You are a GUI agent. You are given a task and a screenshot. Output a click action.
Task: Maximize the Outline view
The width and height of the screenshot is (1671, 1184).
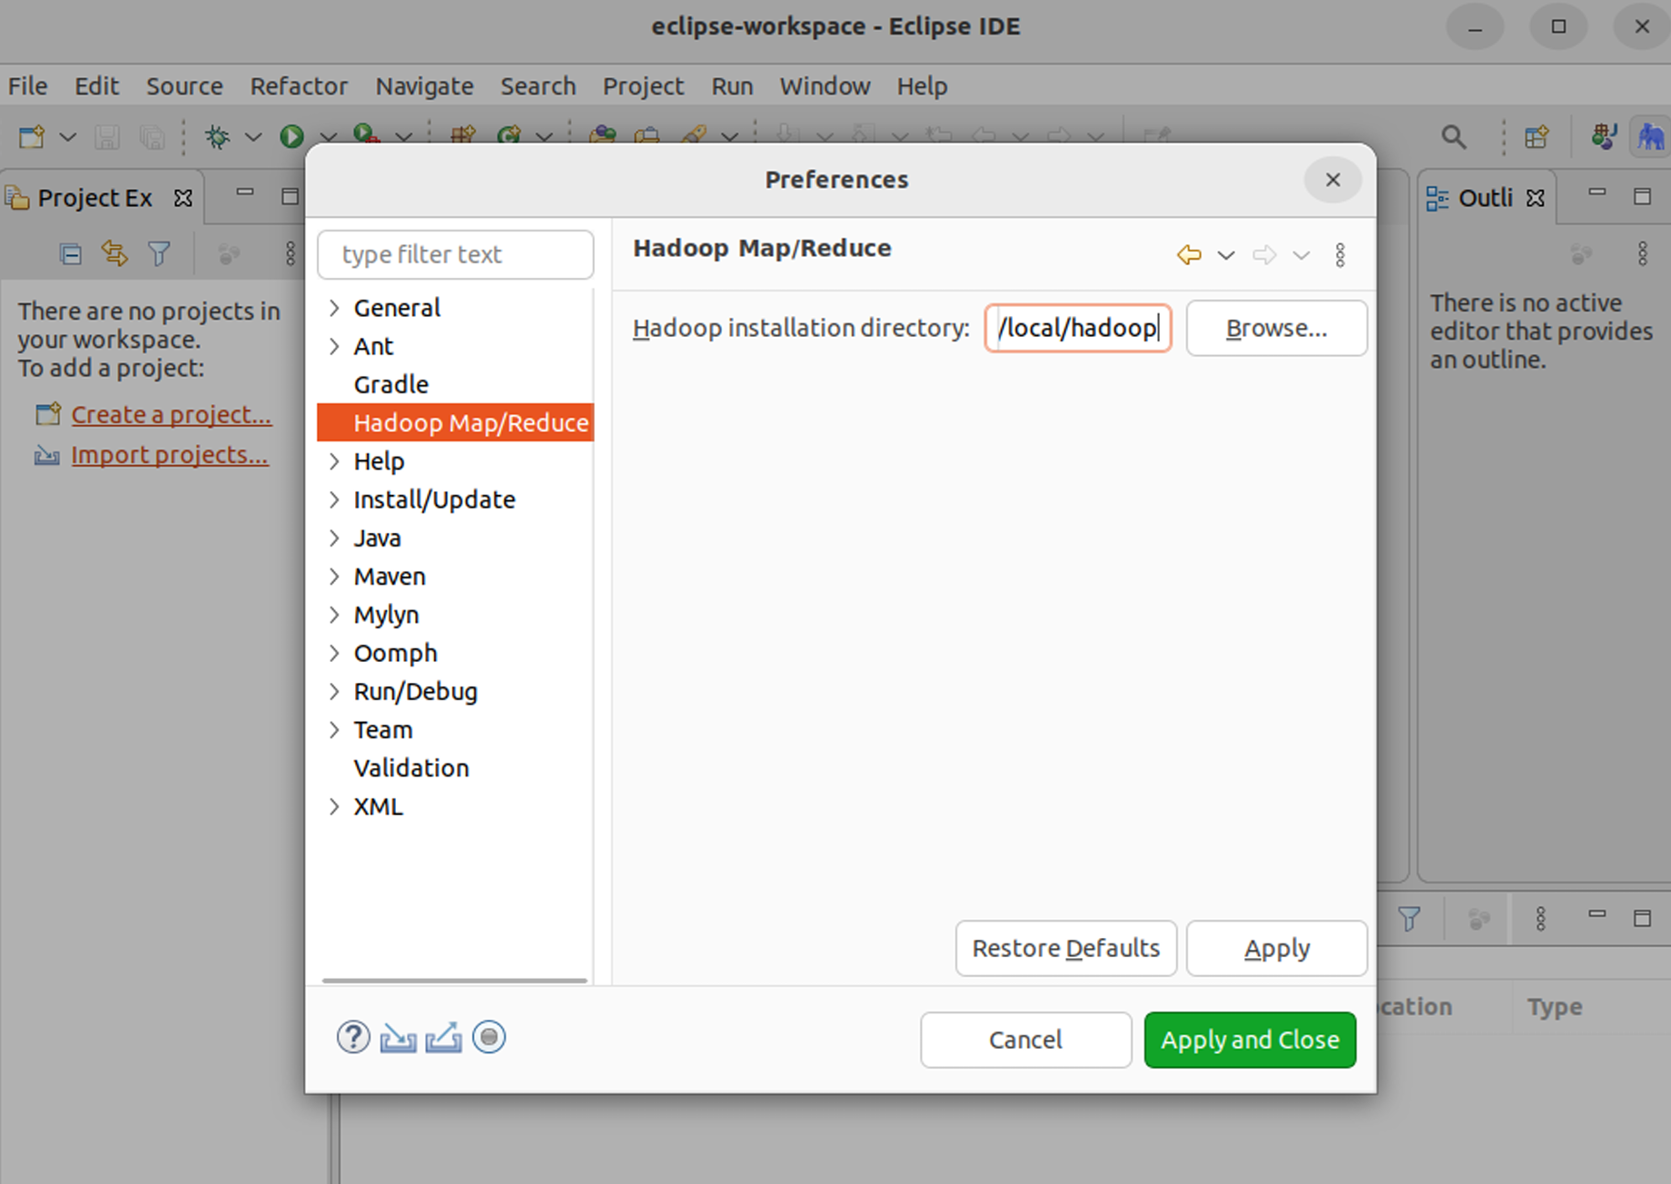point(1642,196)
